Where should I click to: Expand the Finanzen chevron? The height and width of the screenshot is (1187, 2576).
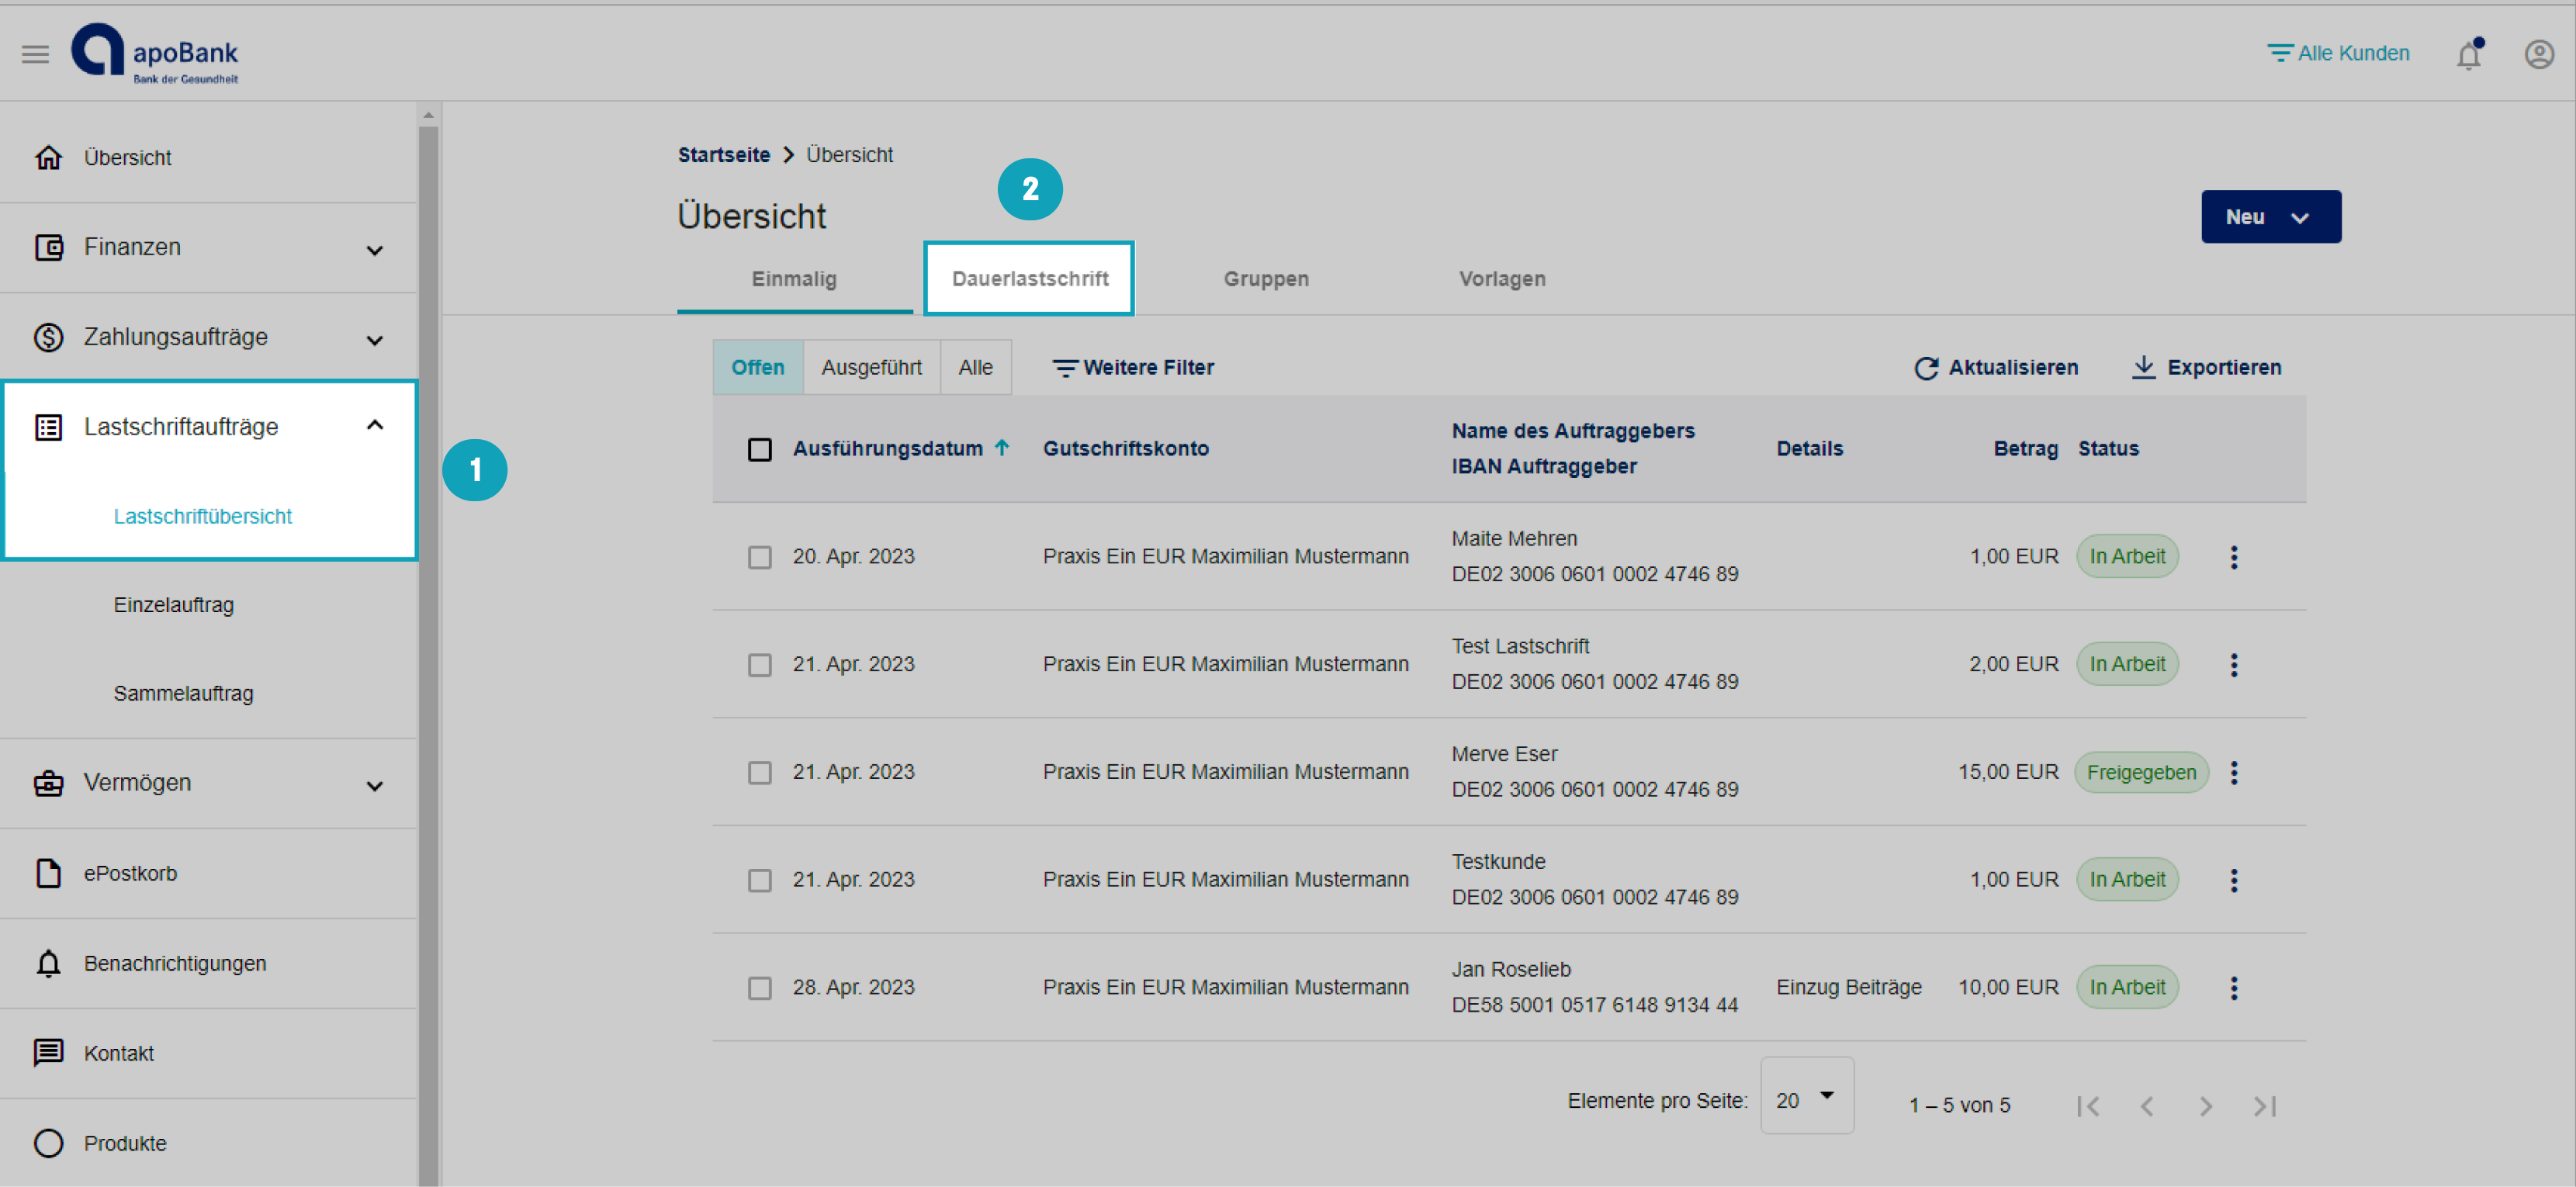(375, 250)
